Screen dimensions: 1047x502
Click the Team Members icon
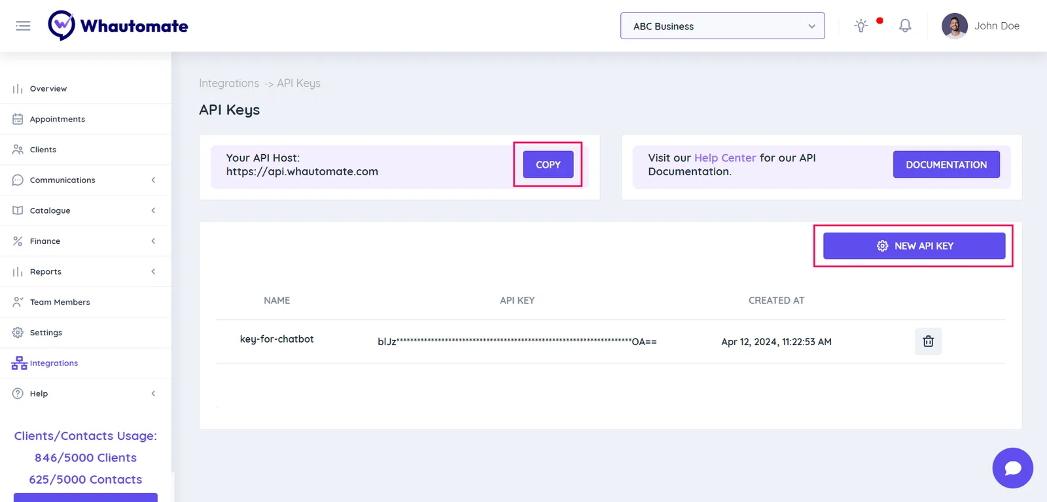pos(18,302)
